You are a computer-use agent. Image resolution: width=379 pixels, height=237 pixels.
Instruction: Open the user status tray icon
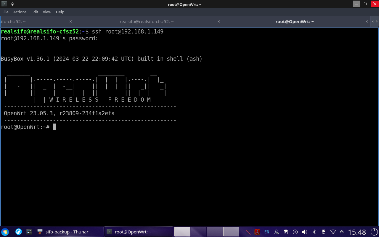point(276,232)
